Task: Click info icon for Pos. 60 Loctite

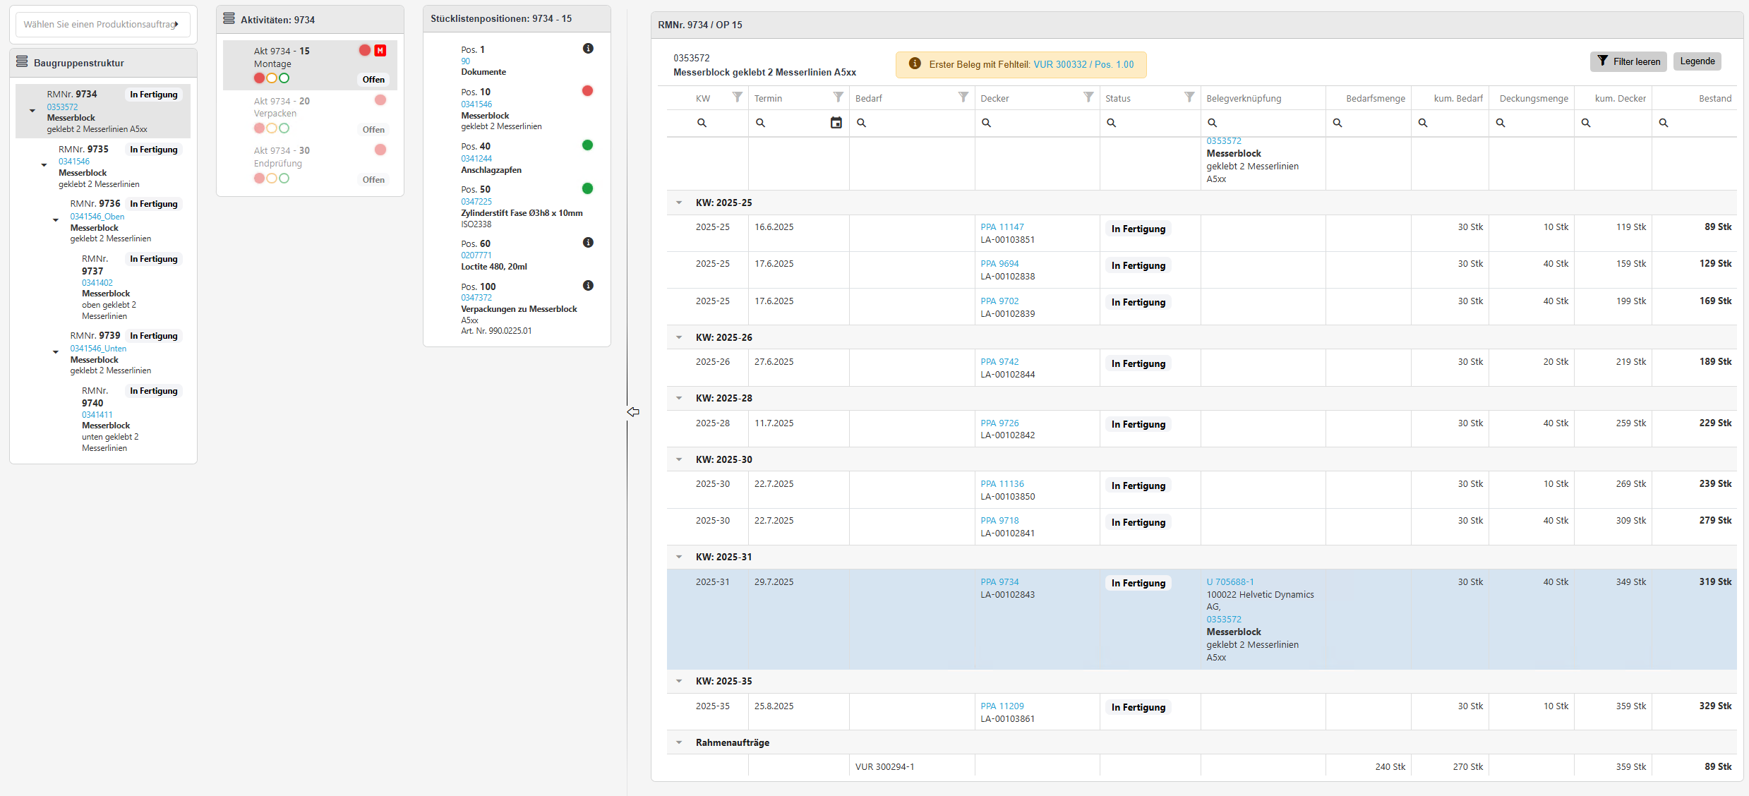Action: pos(588,243)
